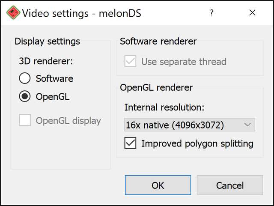274x206 pixels.
Task: Click the "3D renderer:" label
Action: [46, 61]
